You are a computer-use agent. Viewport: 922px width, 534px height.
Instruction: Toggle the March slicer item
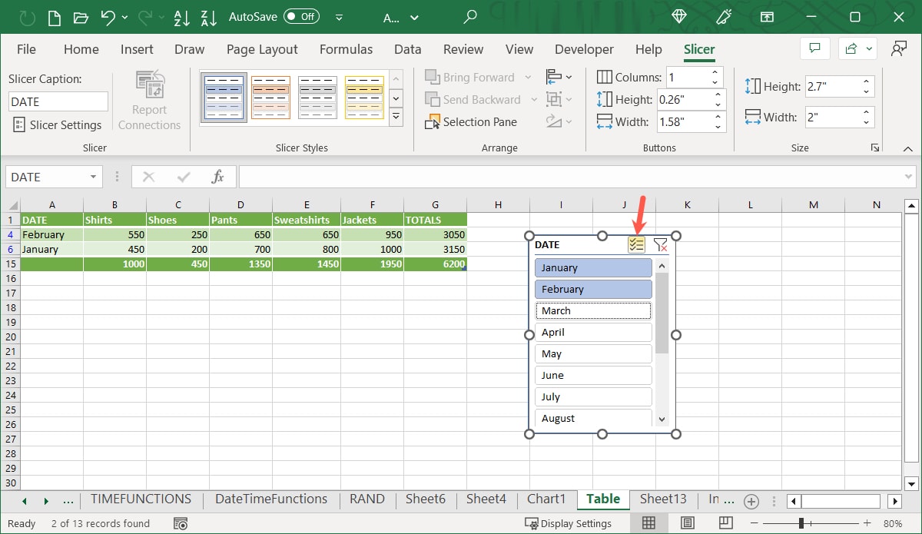point(593,310)
